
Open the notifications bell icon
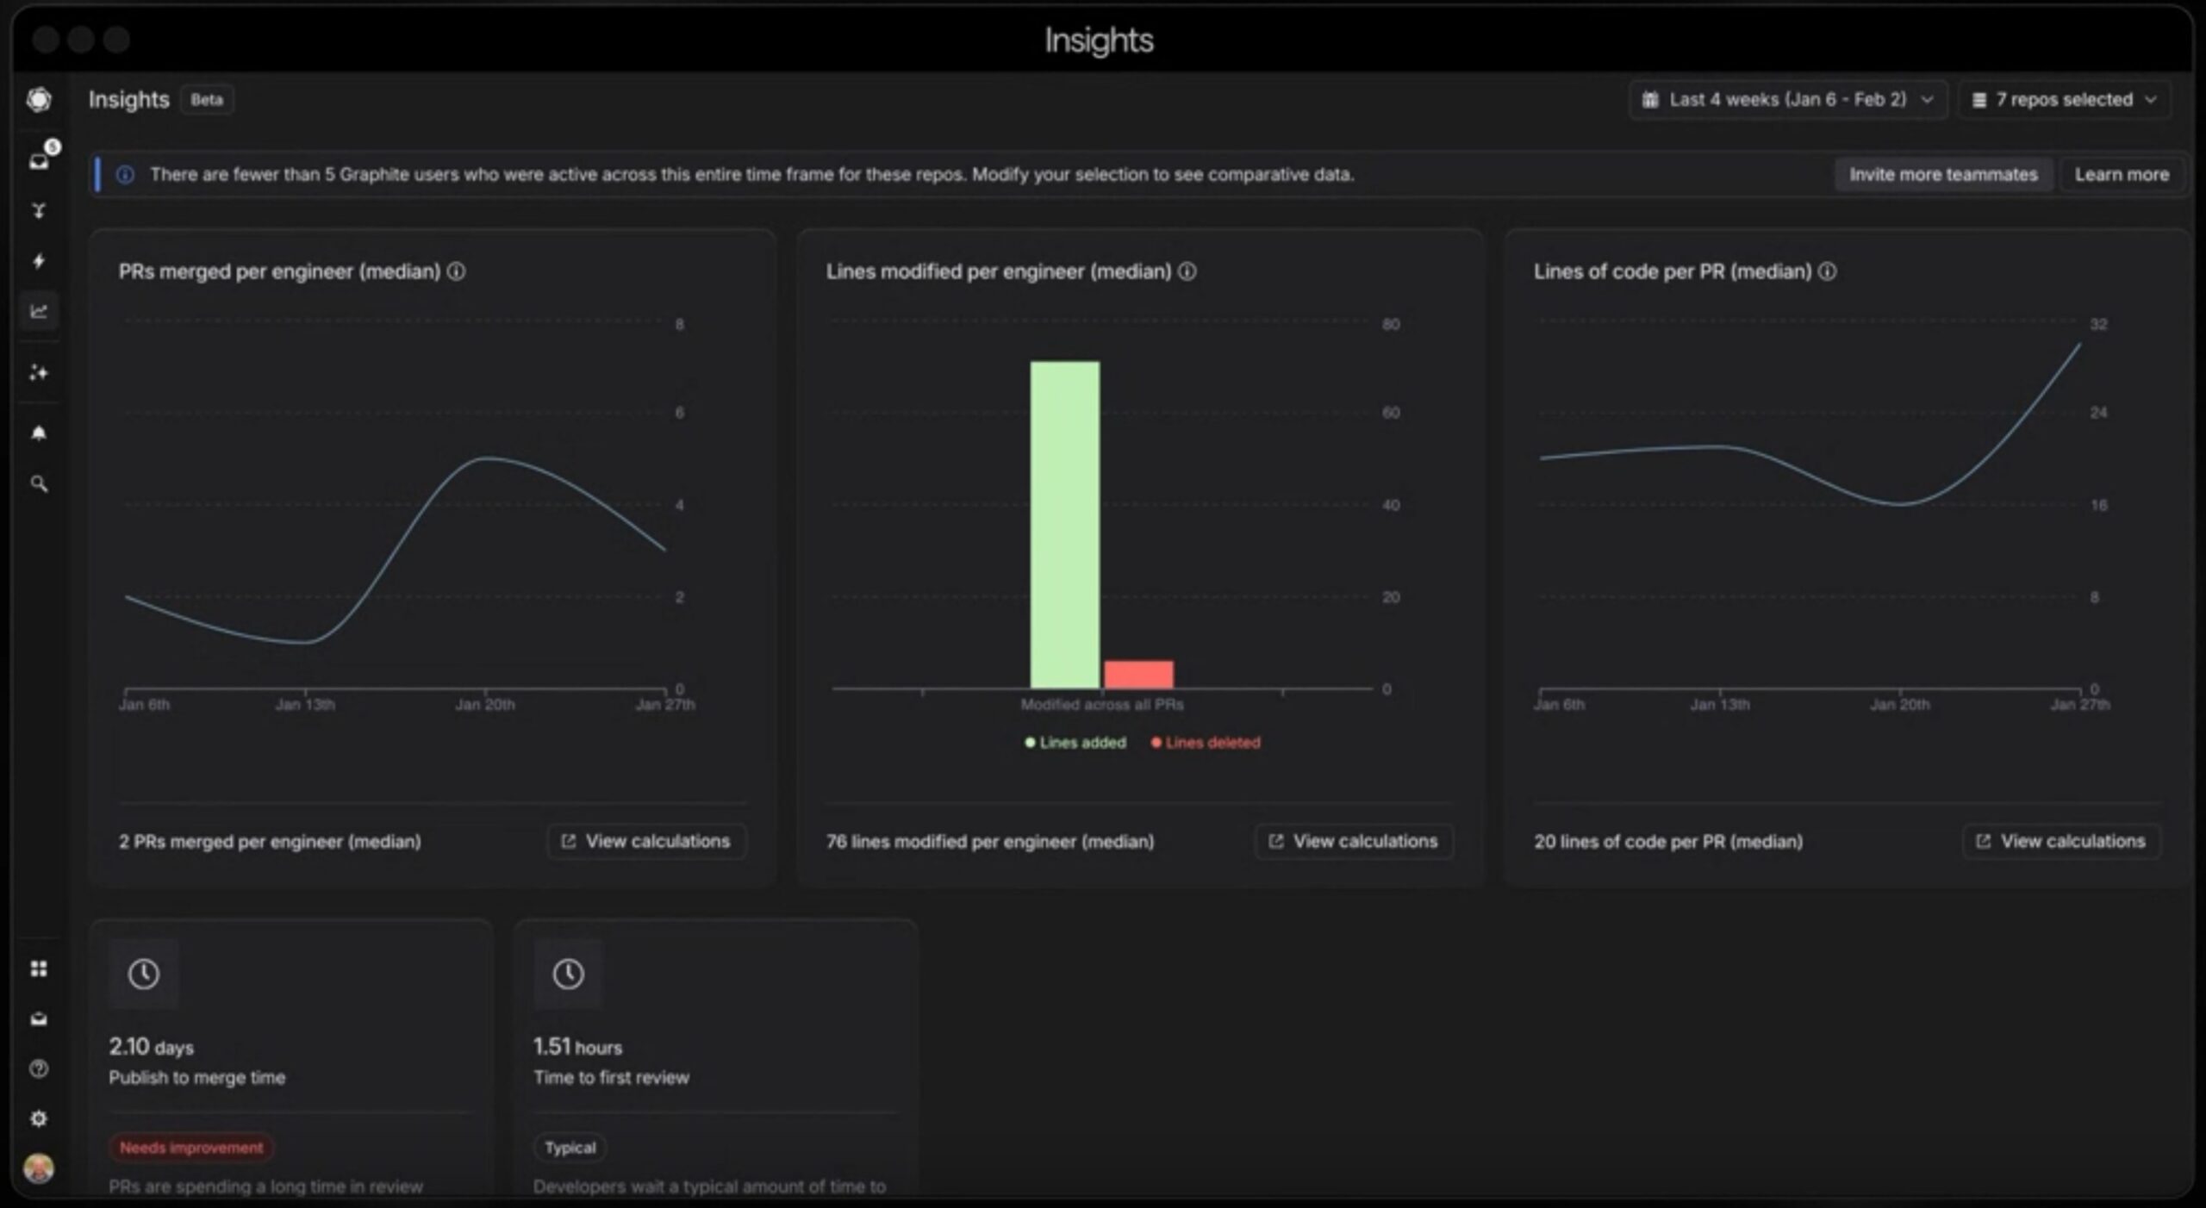[39, 433]
